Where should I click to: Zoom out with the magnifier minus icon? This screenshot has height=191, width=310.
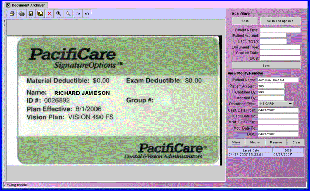pyautogui.click(x=68, y=14)
